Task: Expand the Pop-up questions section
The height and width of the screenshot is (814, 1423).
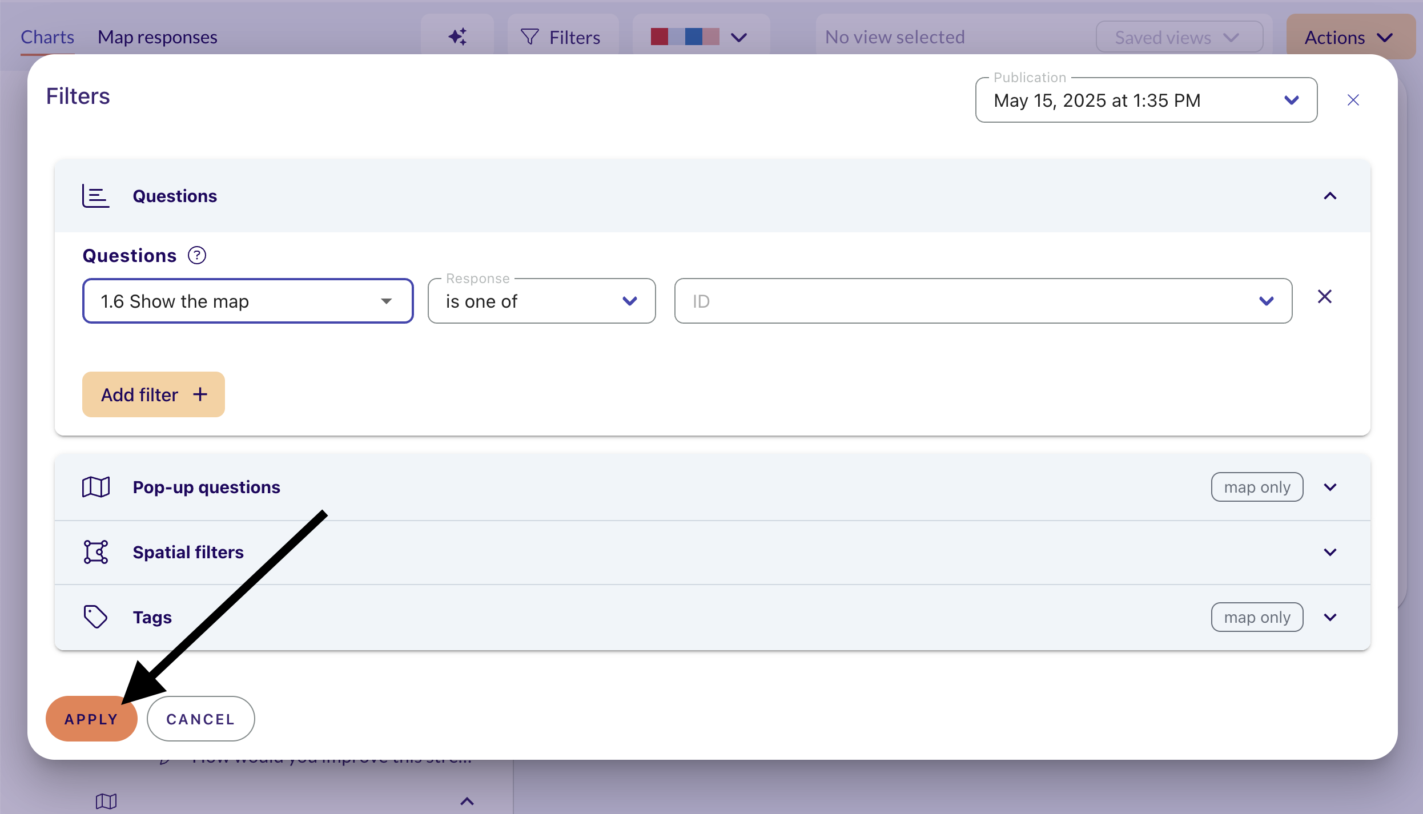Action: pos(1330,487)
